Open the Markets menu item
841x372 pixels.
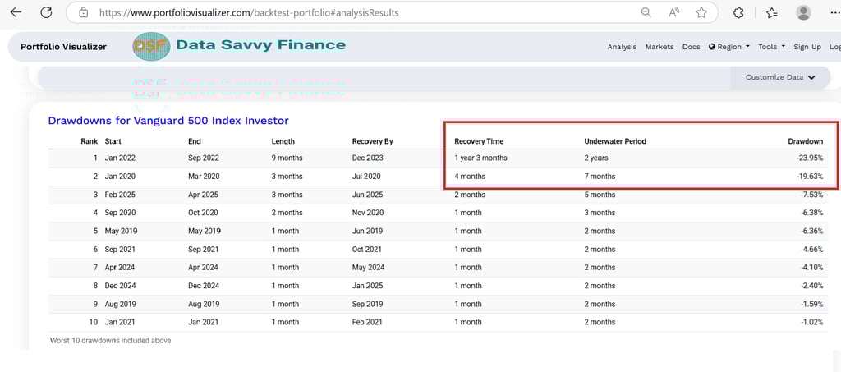[659, 47]
